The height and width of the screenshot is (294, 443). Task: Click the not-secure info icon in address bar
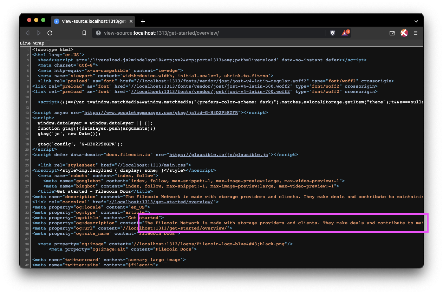(x=98, y=33)
